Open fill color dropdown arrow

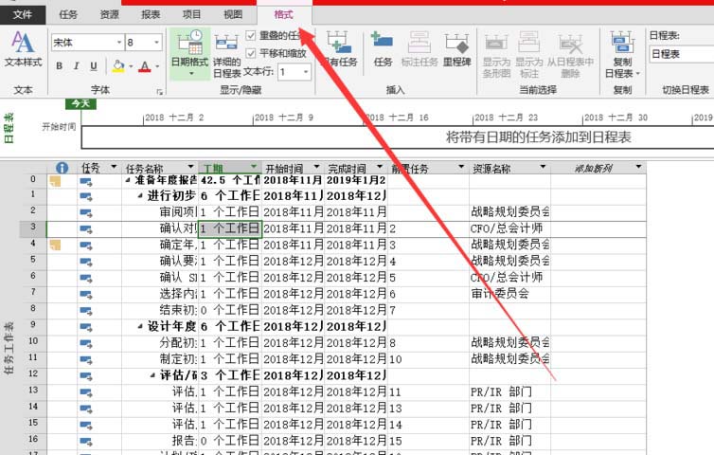pyautogui.click(x=131, y=66)
